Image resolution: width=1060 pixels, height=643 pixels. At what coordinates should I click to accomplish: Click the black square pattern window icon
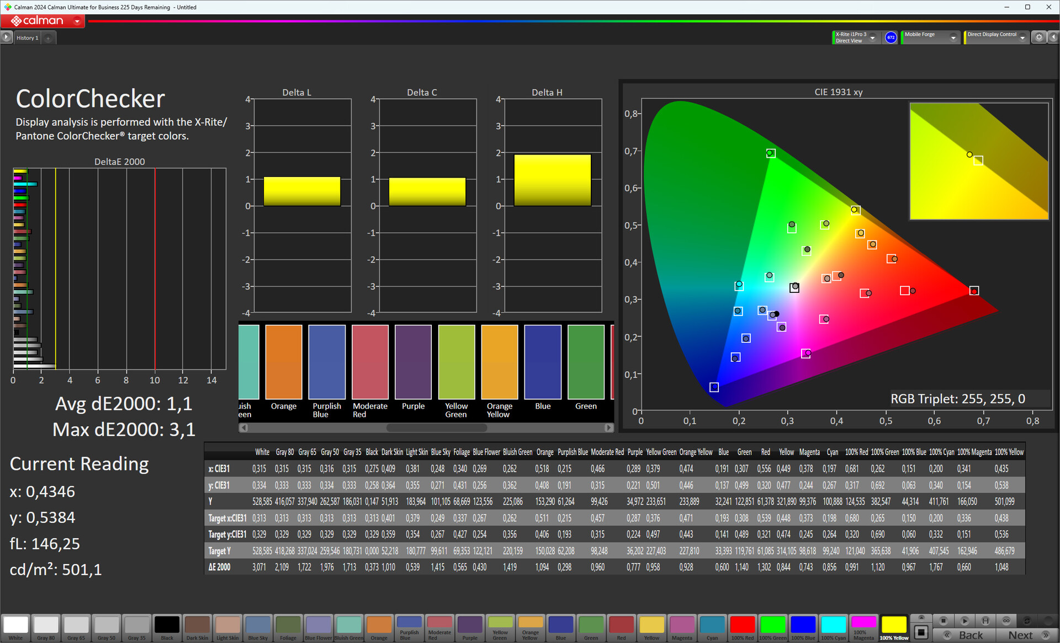[921, 632]
